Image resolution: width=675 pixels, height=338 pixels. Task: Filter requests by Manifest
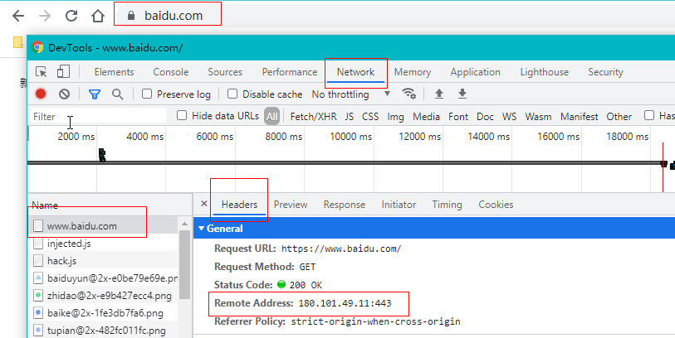(579, 116)
